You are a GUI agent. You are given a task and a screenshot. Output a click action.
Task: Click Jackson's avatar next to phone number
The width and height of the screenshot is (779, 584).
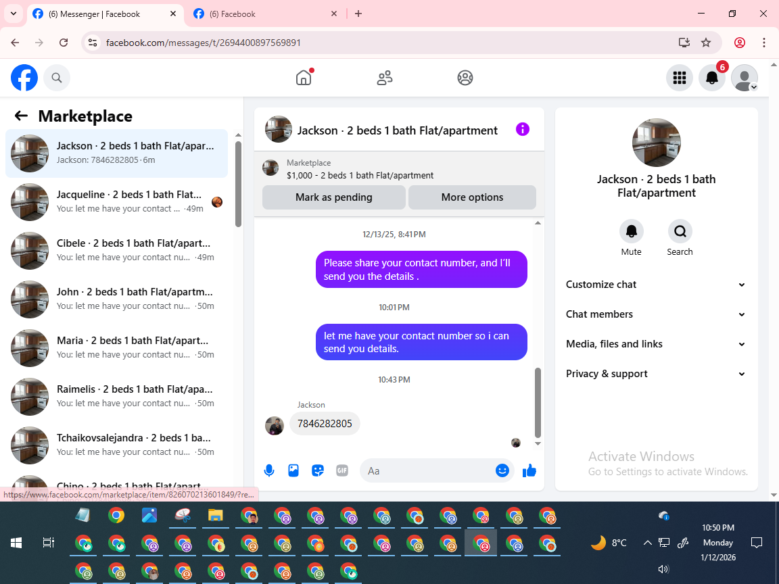(275, 426)
